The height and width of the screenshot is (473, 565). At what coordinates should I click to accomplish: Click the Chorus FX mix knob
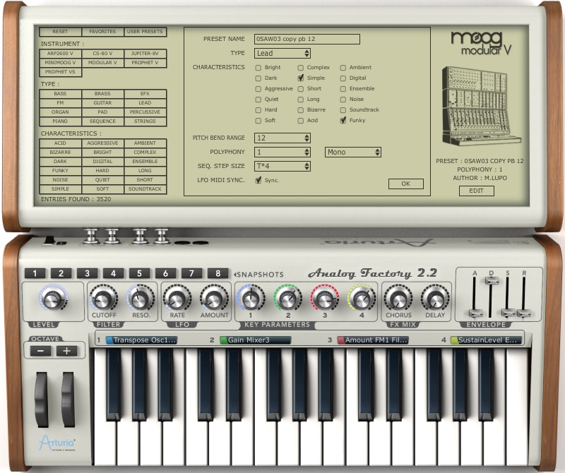tap(398, 299)
